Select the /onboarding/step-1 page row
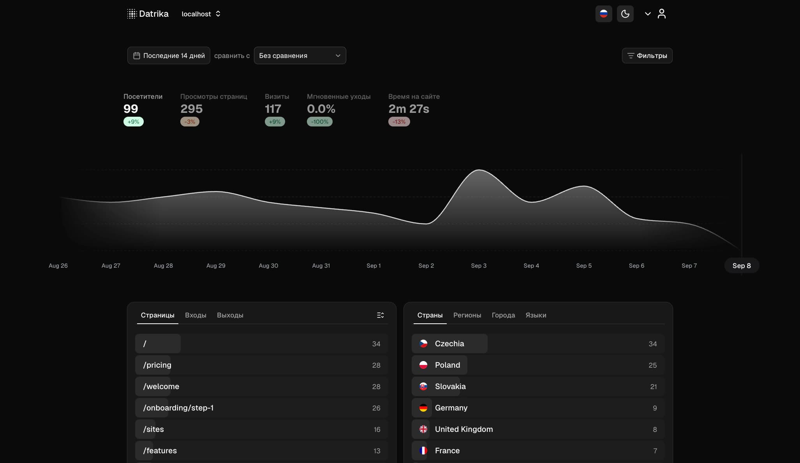The image size is (800, 463). (262, 408)
